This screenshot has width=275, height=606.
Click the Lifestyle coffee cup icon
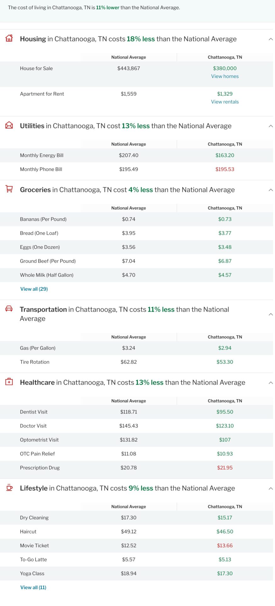(x=9, y=487)
